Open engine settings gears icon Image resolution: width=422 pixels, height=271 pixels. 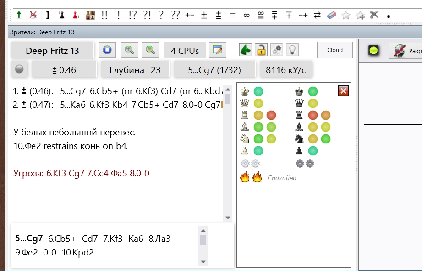click(x=276, y=50)
